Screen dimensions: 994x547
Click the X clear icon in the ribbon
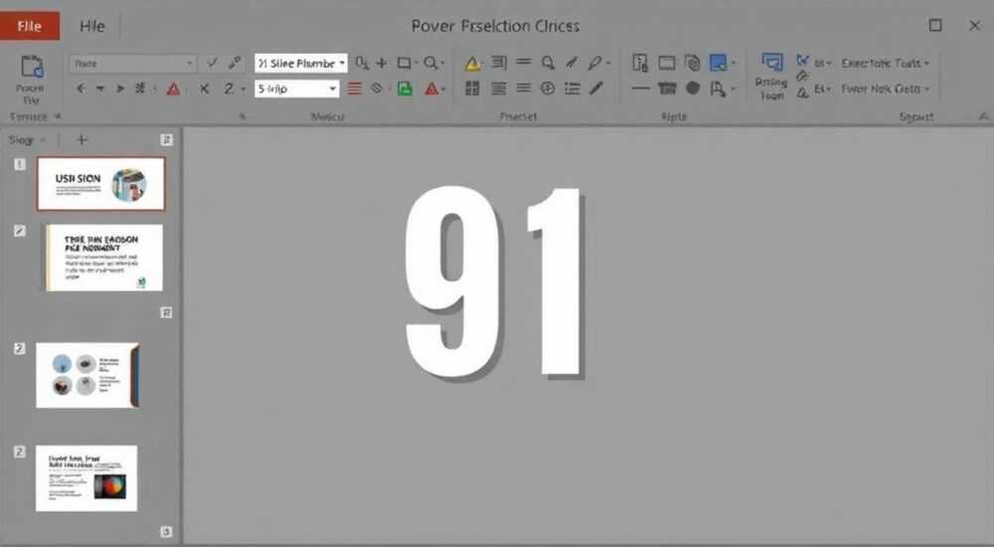204,89
